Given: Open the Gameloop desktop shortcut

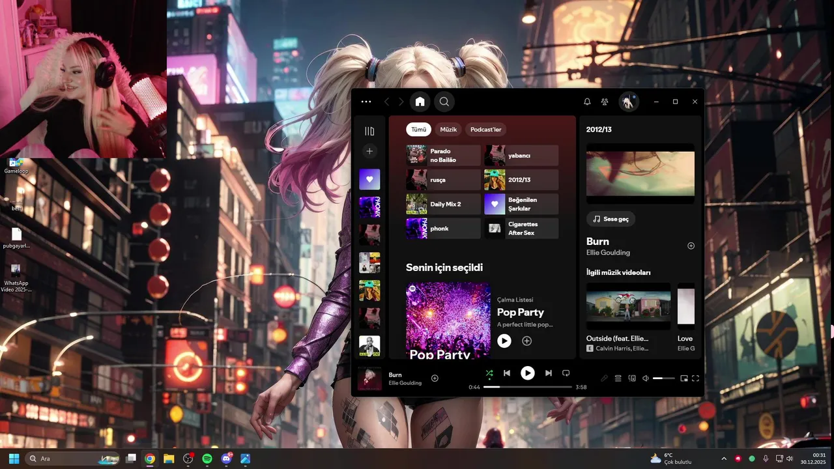Looking at the screenshot, I should pos(16,166).
